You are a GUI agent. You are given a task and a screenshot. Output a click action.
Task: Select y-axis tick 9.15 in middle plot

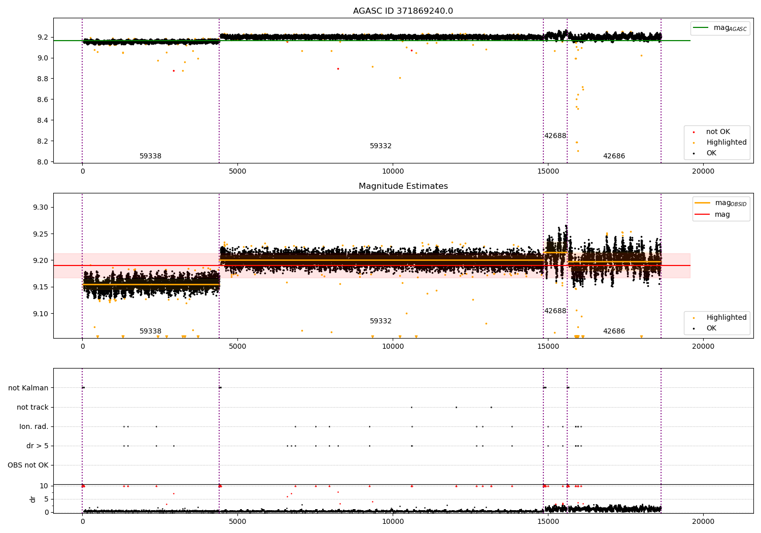pos(41,287)
